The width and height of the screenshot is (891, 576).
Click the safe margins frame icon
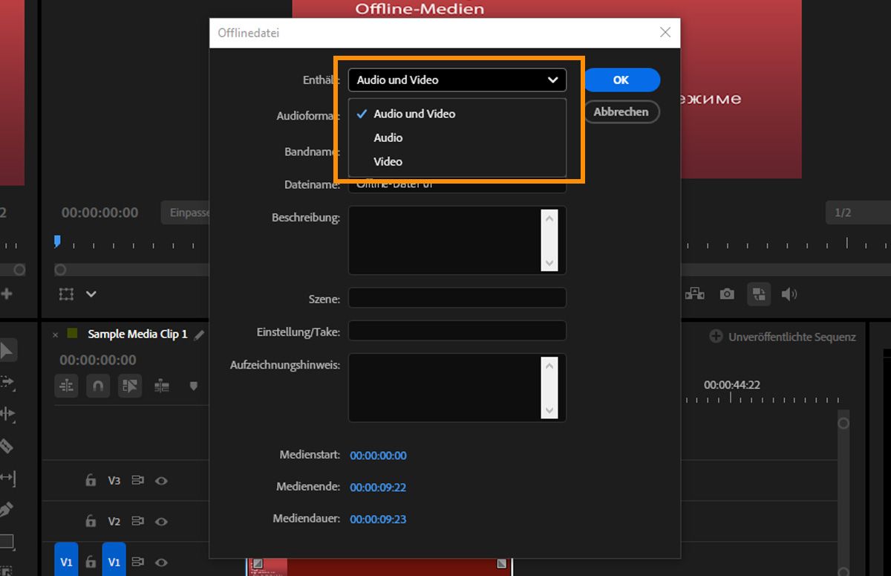pos(67,294)
